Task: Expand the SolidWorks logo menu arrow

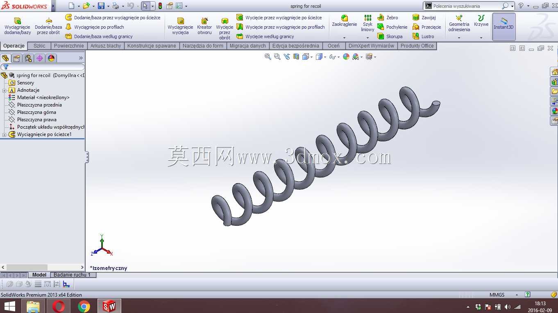Action: point(53,6)
